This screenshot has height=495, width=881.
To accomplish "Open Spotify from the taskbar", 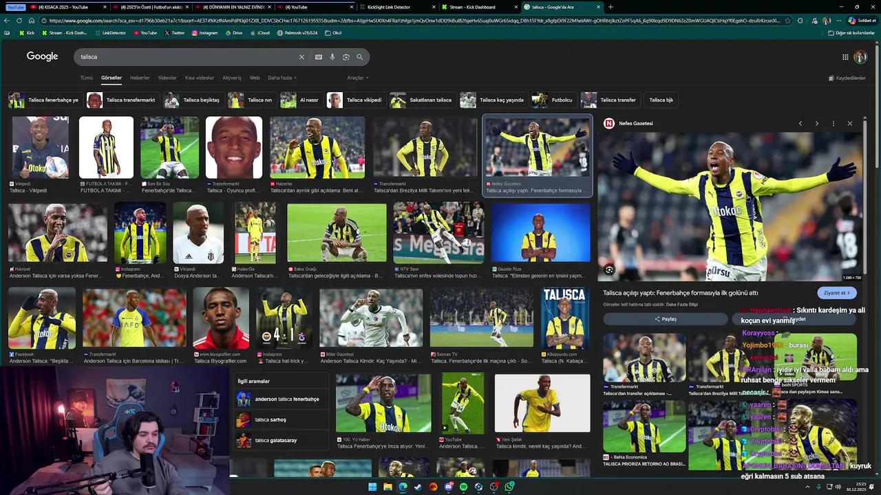I will click(463, 487).
